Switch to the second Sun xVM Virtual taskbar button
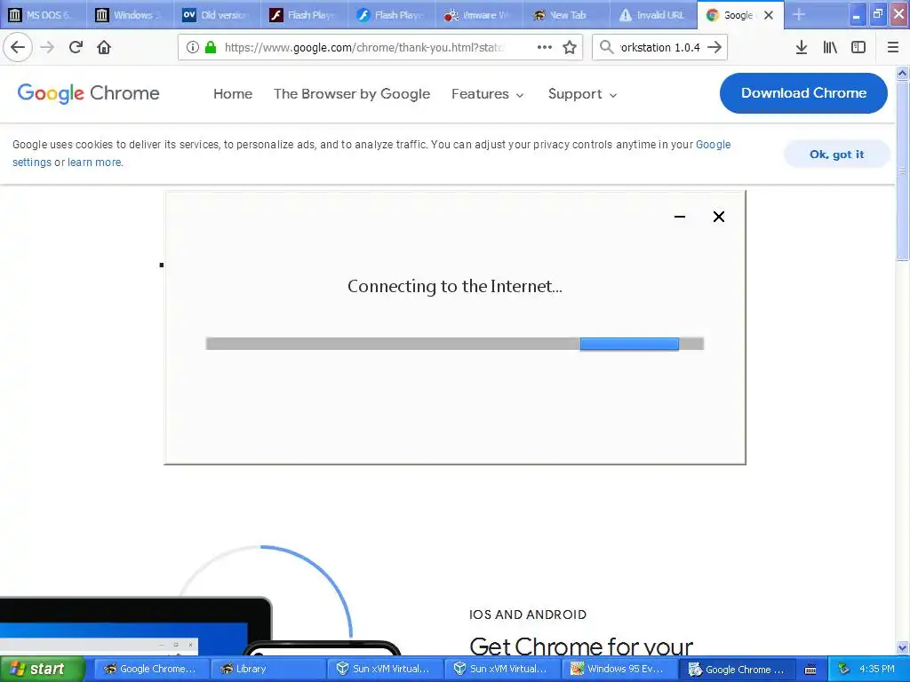The width and height of the screenshot is (910, 682). point(502,669)
